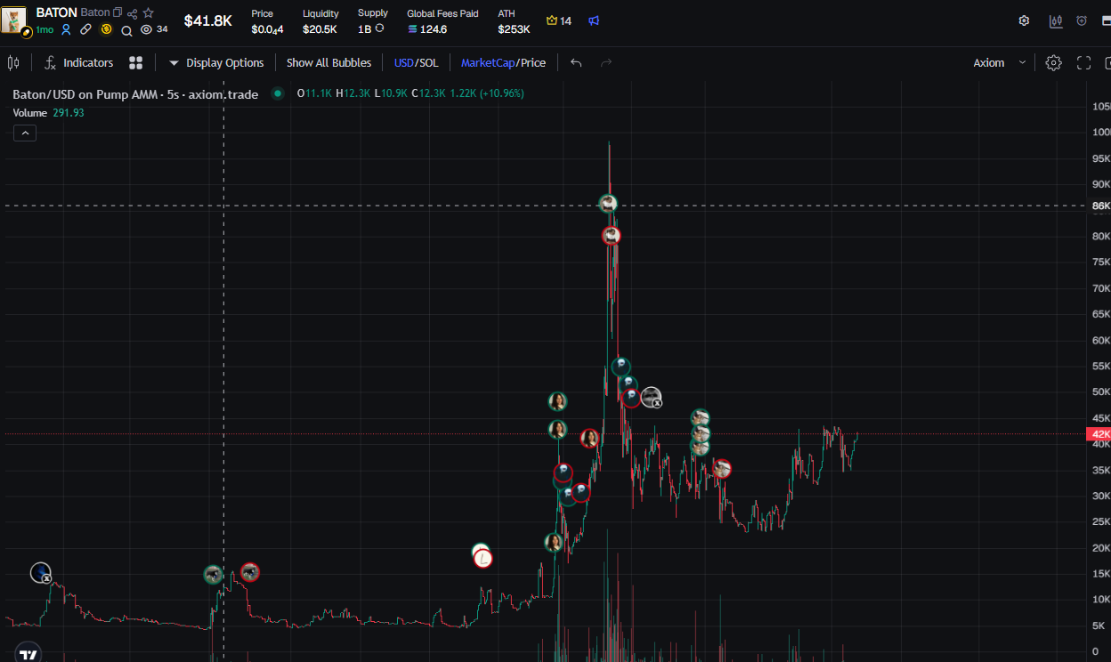The width and height of the screenshot is (1111, 662).
Task: Undo the last chart action
Action: [x=576, y=62]
